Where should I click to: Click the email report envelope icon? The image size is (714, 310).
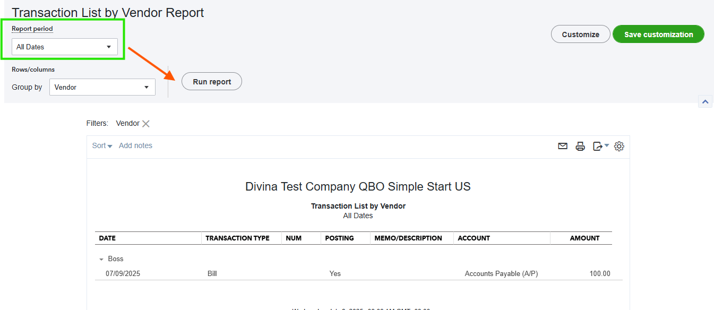pos(563,146)
